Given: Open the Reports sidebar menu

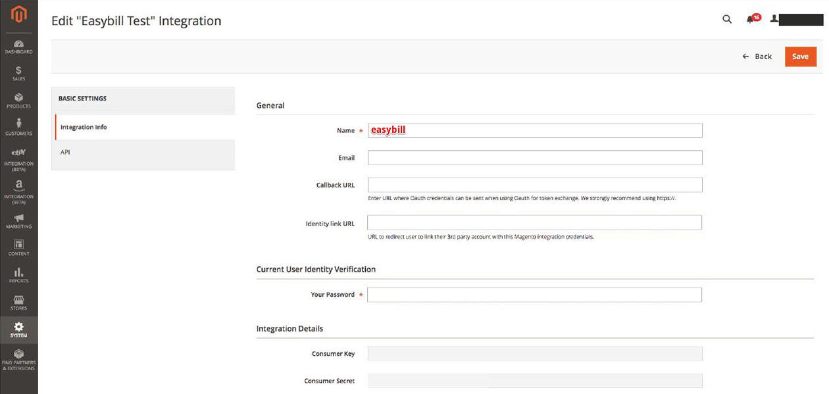Looking at the screenshot, I should pos(19,276).
